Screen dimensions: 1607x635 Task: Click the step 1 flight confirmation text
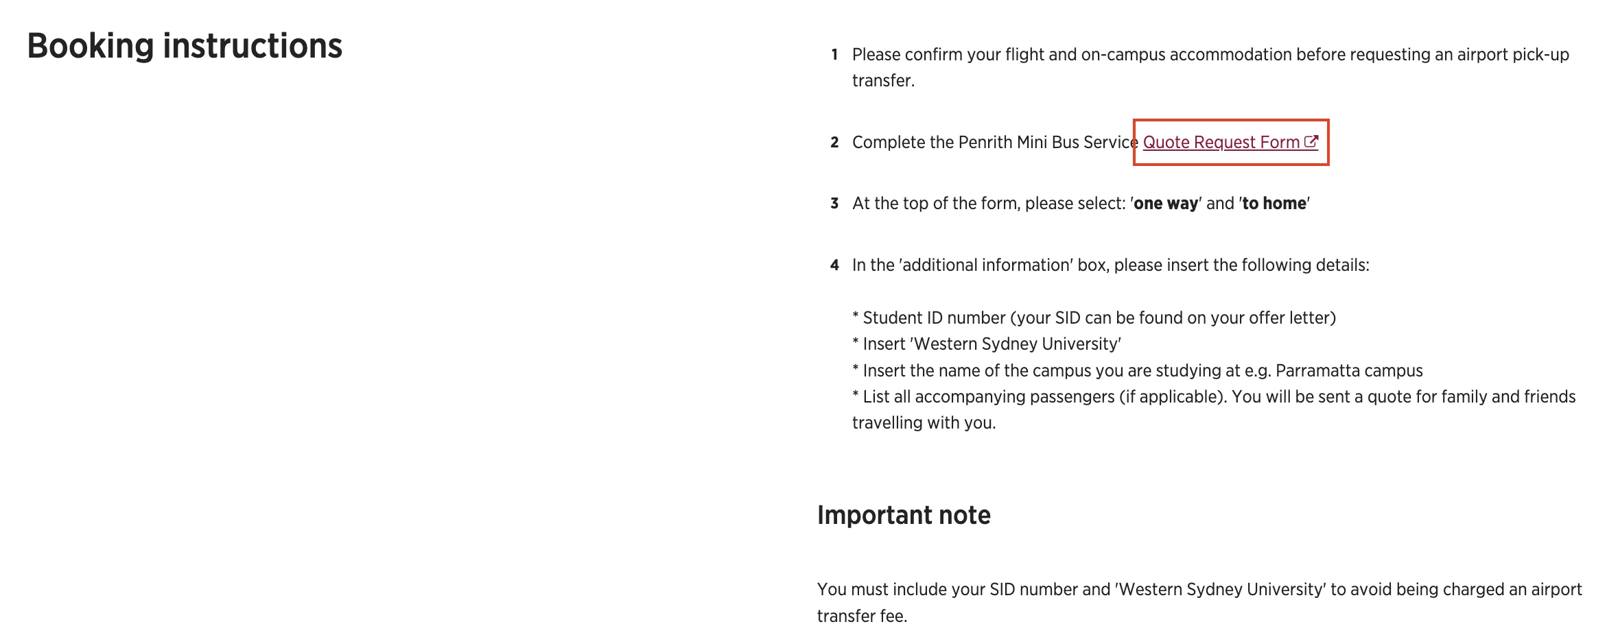(x=1210, y=67)
